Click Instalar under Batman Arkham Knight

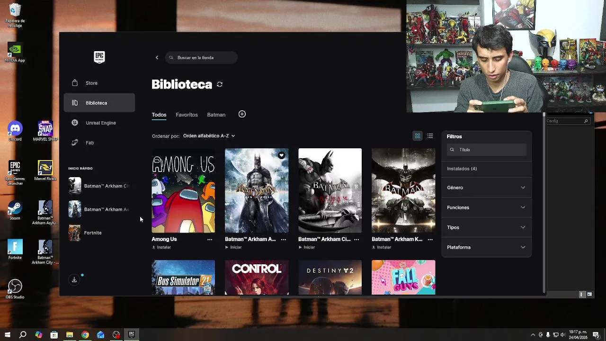[382, 247]
